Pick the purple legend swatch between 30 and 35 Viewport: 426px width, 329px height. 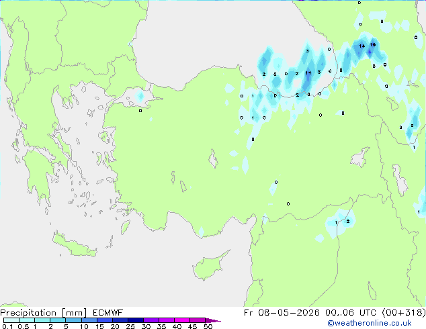pyautogui.click(x=151, y=320)
